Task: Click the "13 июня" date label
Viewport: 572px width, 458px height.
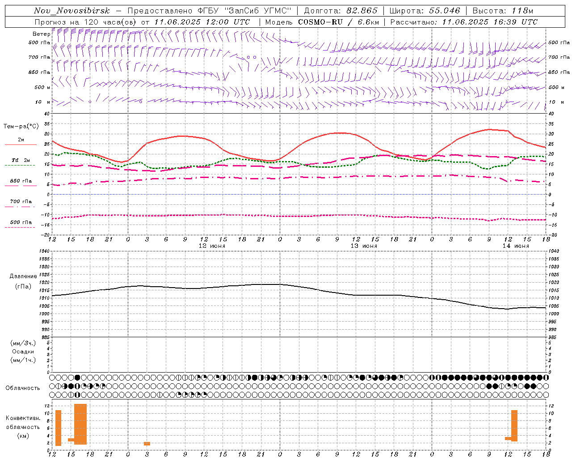Action: [364, 246]
